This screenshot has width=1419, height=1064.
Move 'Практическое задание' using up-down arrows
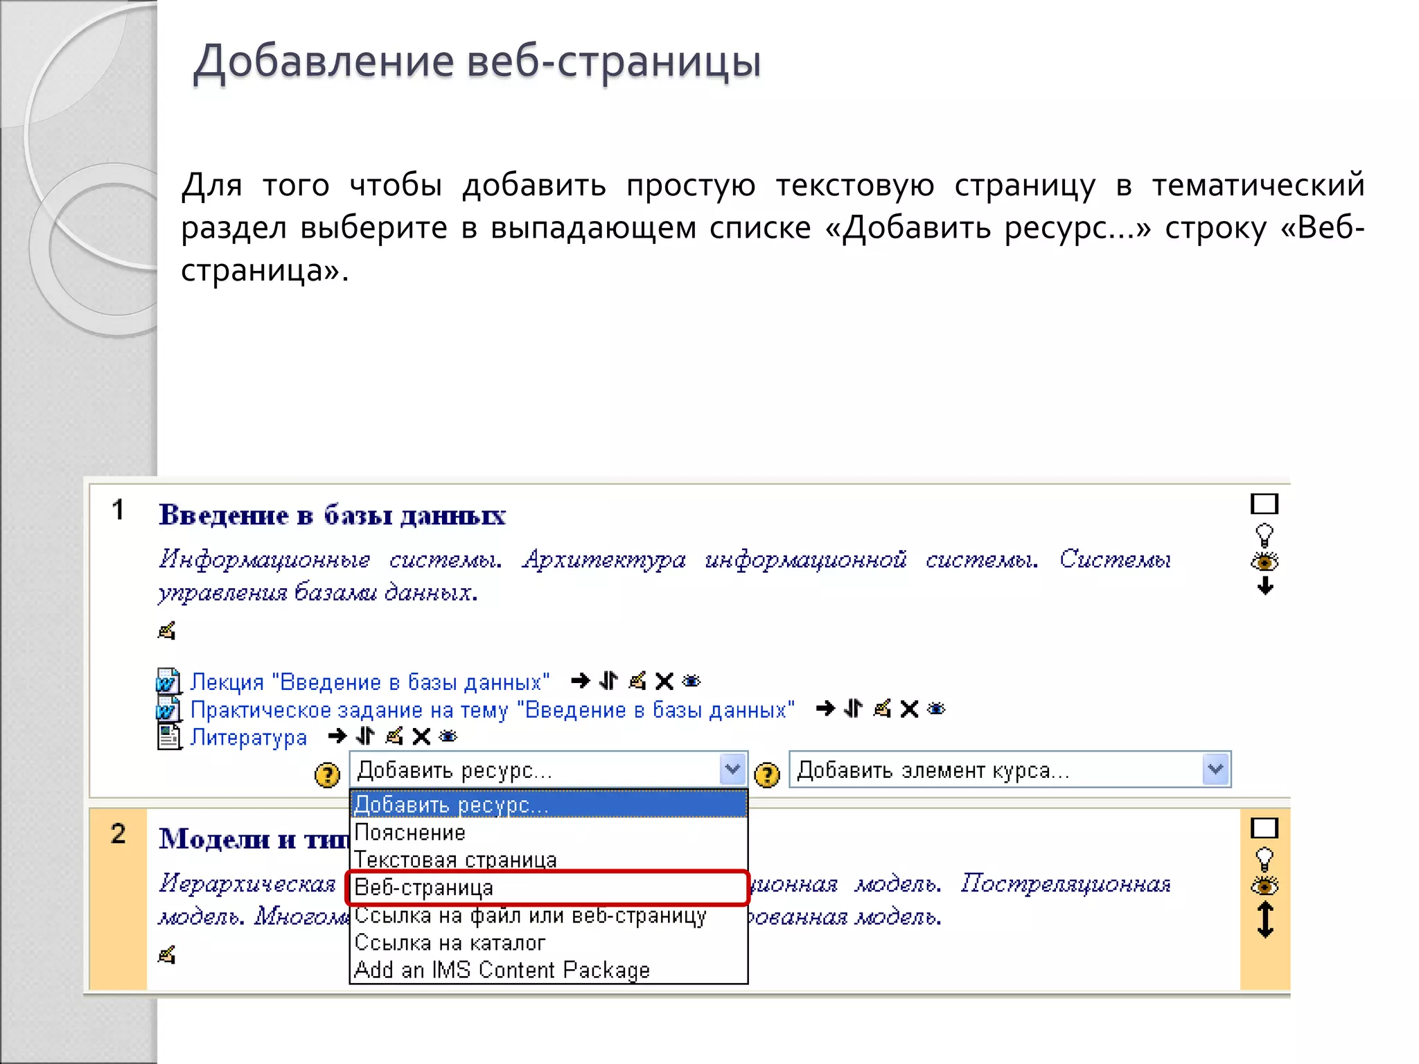coord(854,709)
